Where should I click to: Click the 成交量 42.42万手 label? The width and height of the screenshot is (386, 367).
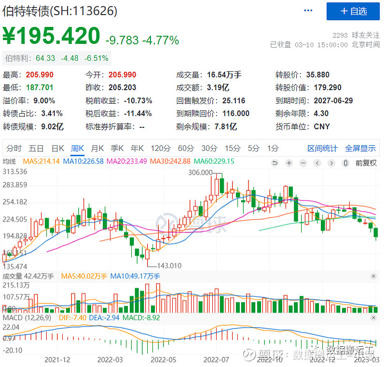tap(28, 276)
